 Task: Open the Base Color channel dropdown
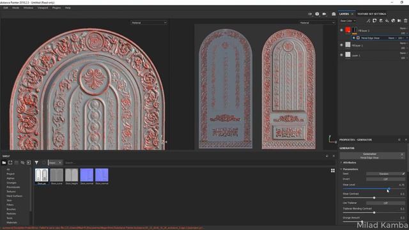[x=348, y=21]
